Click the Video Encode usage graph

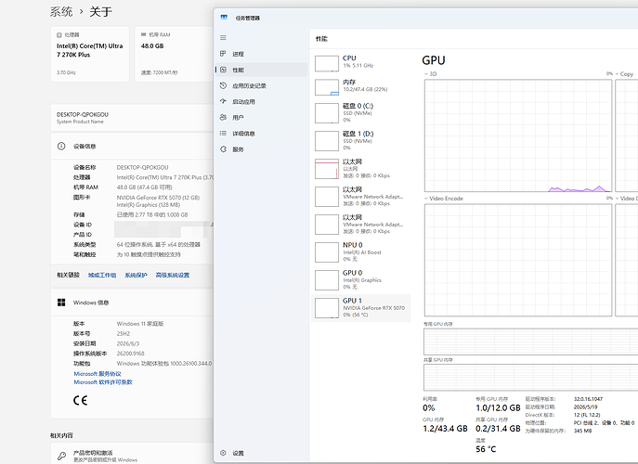[x=518, y=260]
